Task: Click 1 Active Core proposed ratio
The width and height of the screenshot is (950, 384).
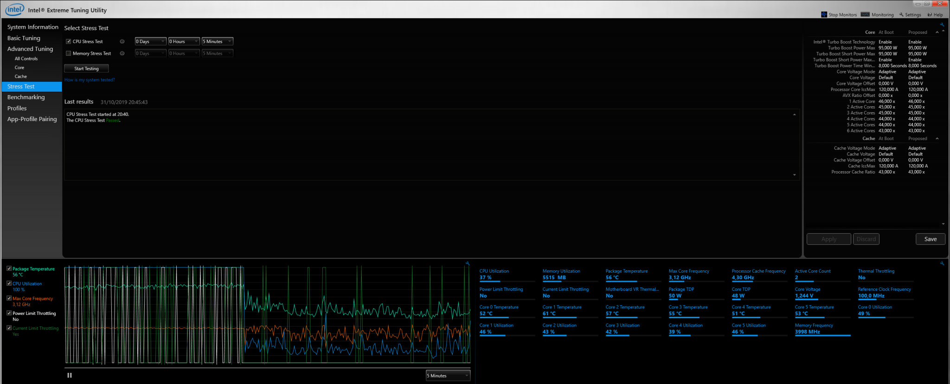Action: click(917, 101)
